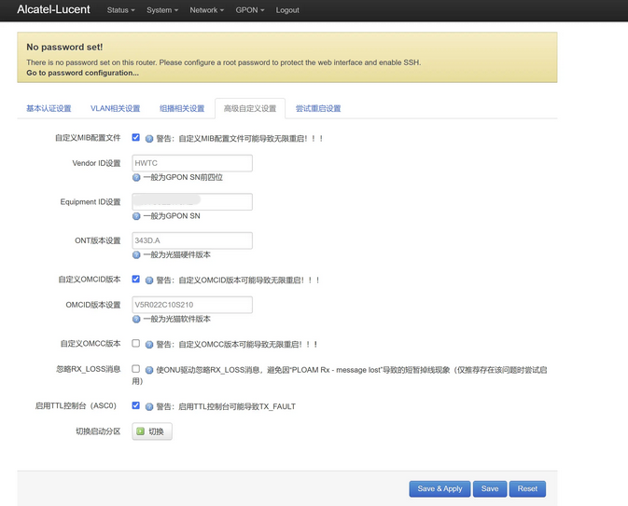The height and width of the screenshot is (506, 628).
Task: Click the Save button
Action: click(490, 489)
